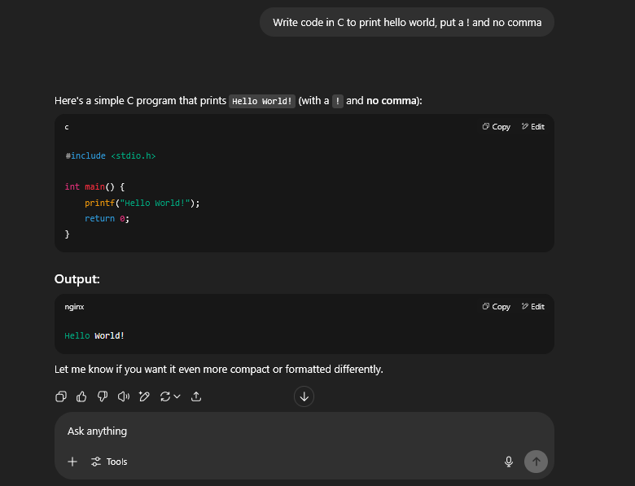The image size is (635, 486).
Task: Jump to bottom with the down-arrow button
Action: point(304,396)
